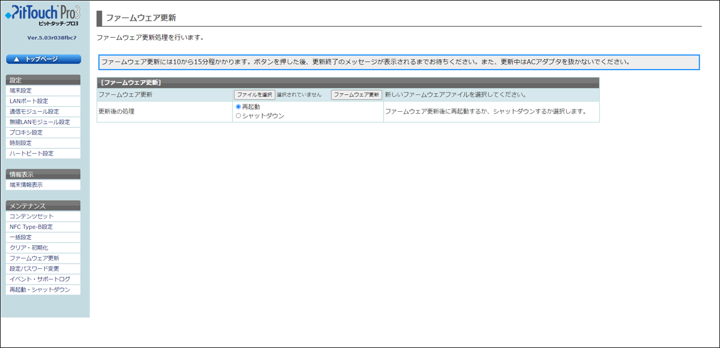Open コンテンツセット maintenance page
720x348 pixels.
coord(31,216)
